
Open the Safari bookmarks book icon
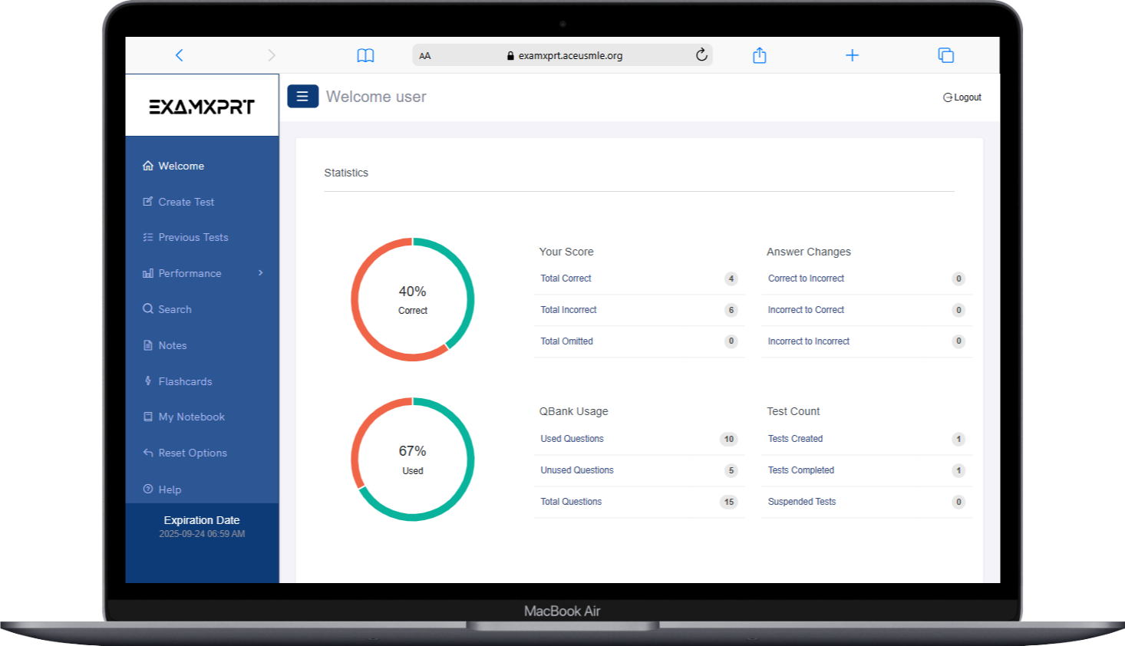365,55
